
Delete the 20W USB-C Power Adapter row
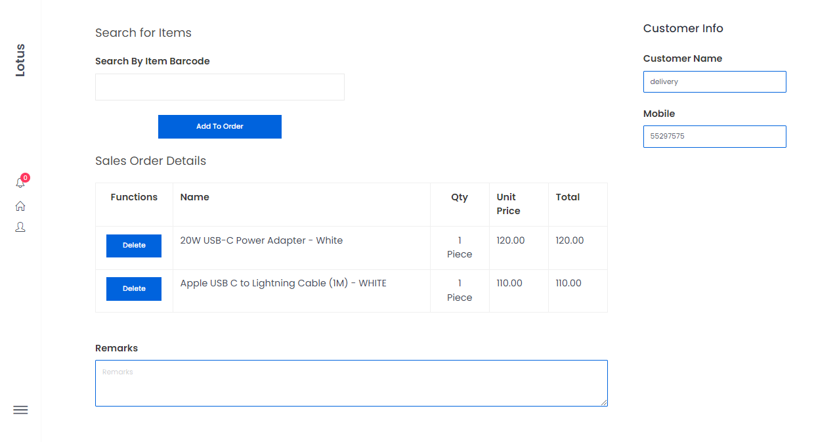click(134, 246)
